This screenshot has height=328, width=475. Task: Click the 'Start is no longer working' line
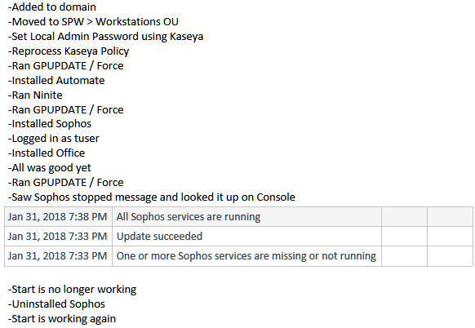pos(72,290)
